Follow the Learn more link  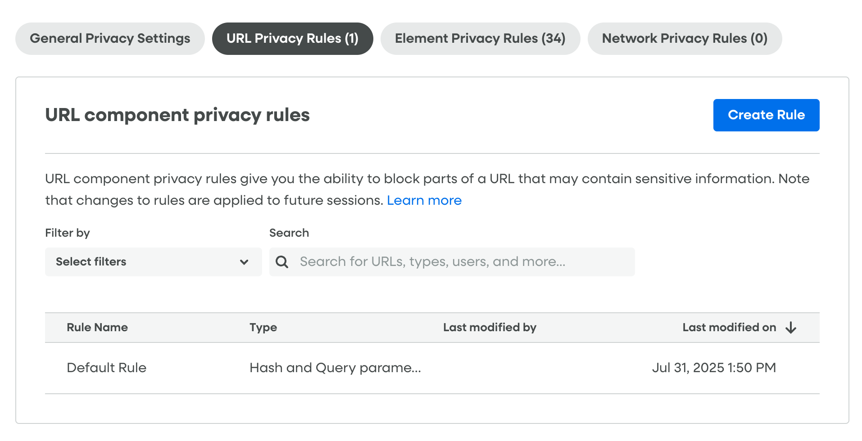424,200
